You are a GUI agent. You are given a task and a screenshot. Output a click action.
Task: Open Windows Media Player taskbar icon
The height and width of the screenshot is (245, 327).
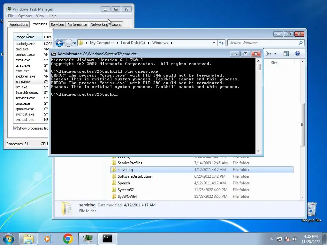pyautogui.click(x=48, y=239)
